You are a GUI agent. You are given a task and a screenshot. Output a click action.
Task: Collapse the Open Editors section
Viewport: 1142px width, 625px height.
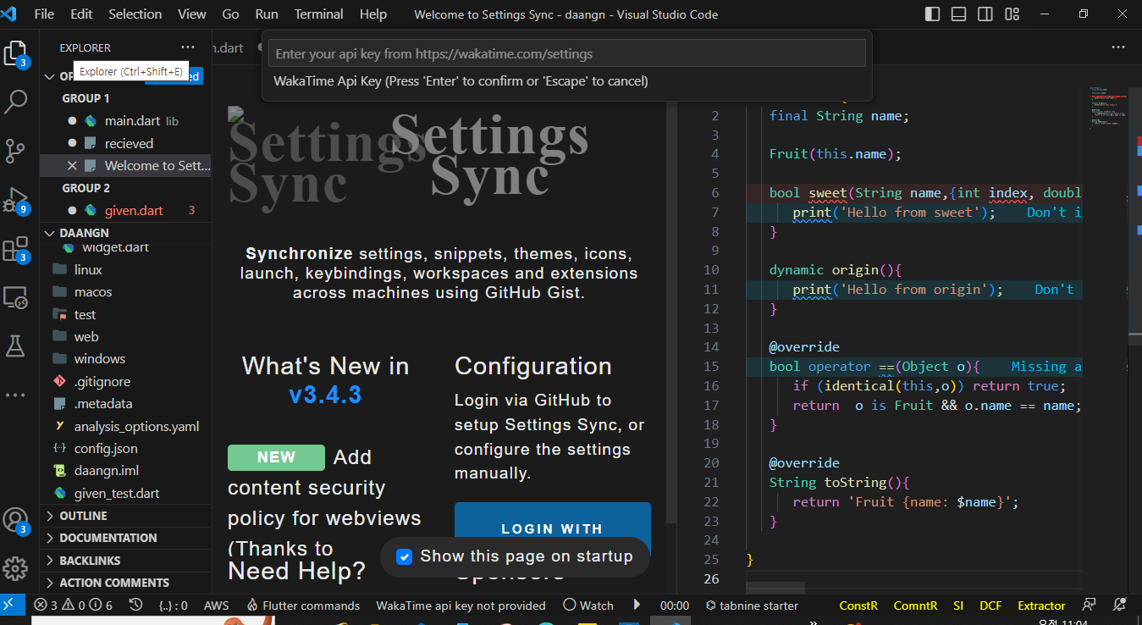pyautogui.click(x=49, y=76)
